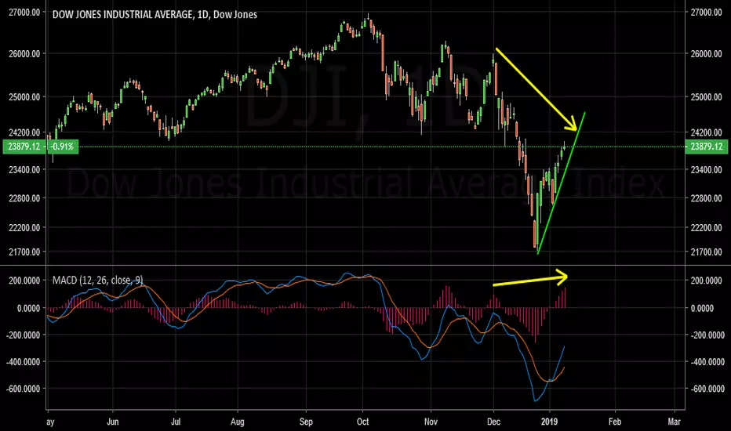Click 25000.00 on the left price axis
Image resolution: width=731 pixels, height=431 pixels.
coord(24,97)
